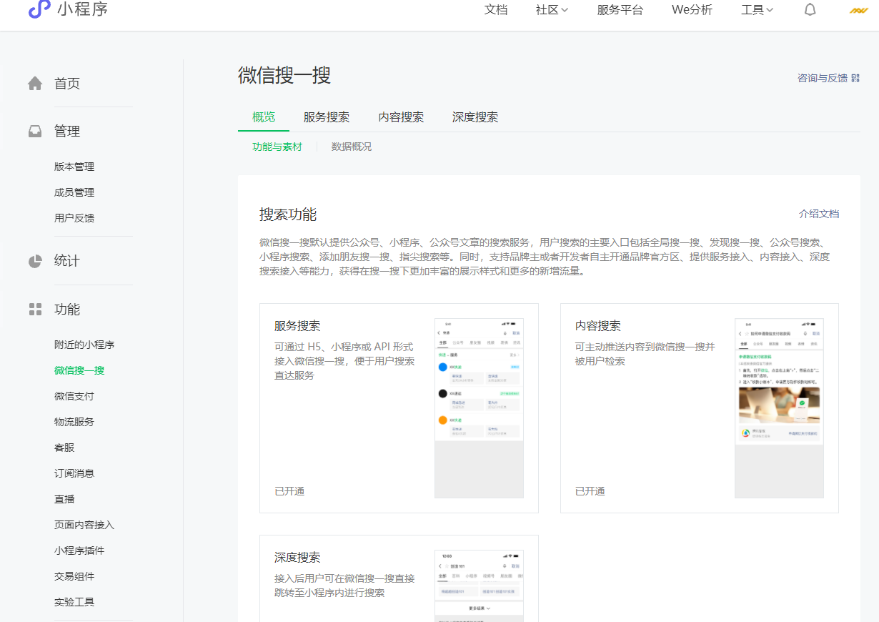Click the 深度搜索 card title

coord(297,558)
